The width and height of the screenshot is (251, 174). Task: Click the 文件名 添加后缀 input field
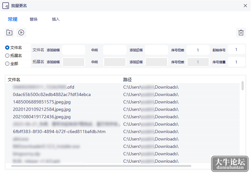tap(156, 50)
